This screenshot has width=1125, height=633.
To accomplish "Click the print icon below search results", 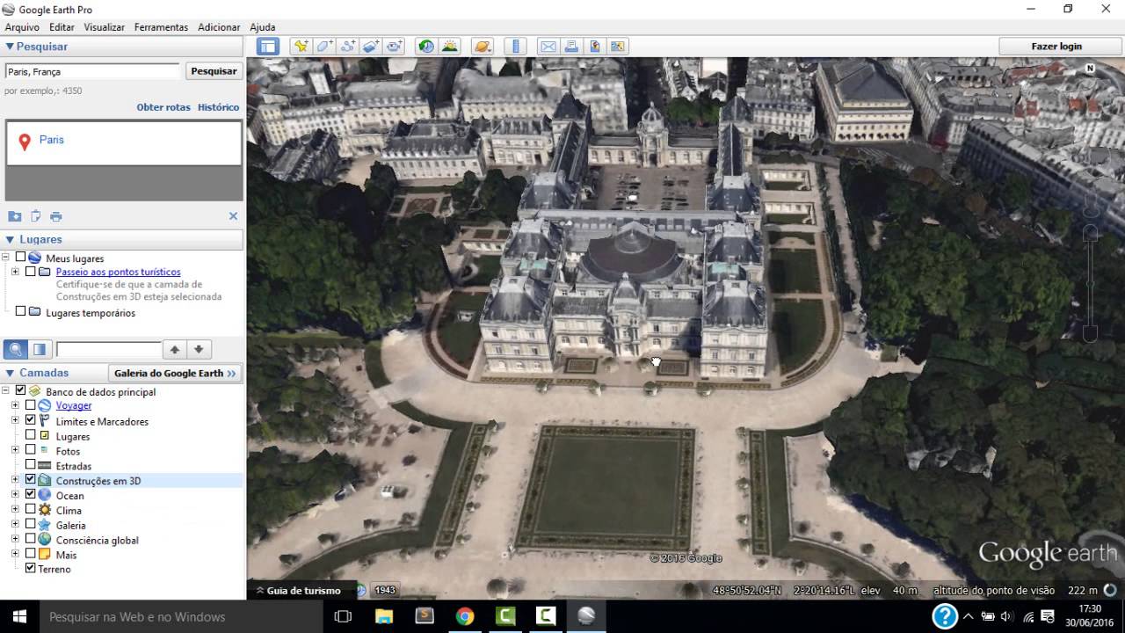I will coord(56,216).
